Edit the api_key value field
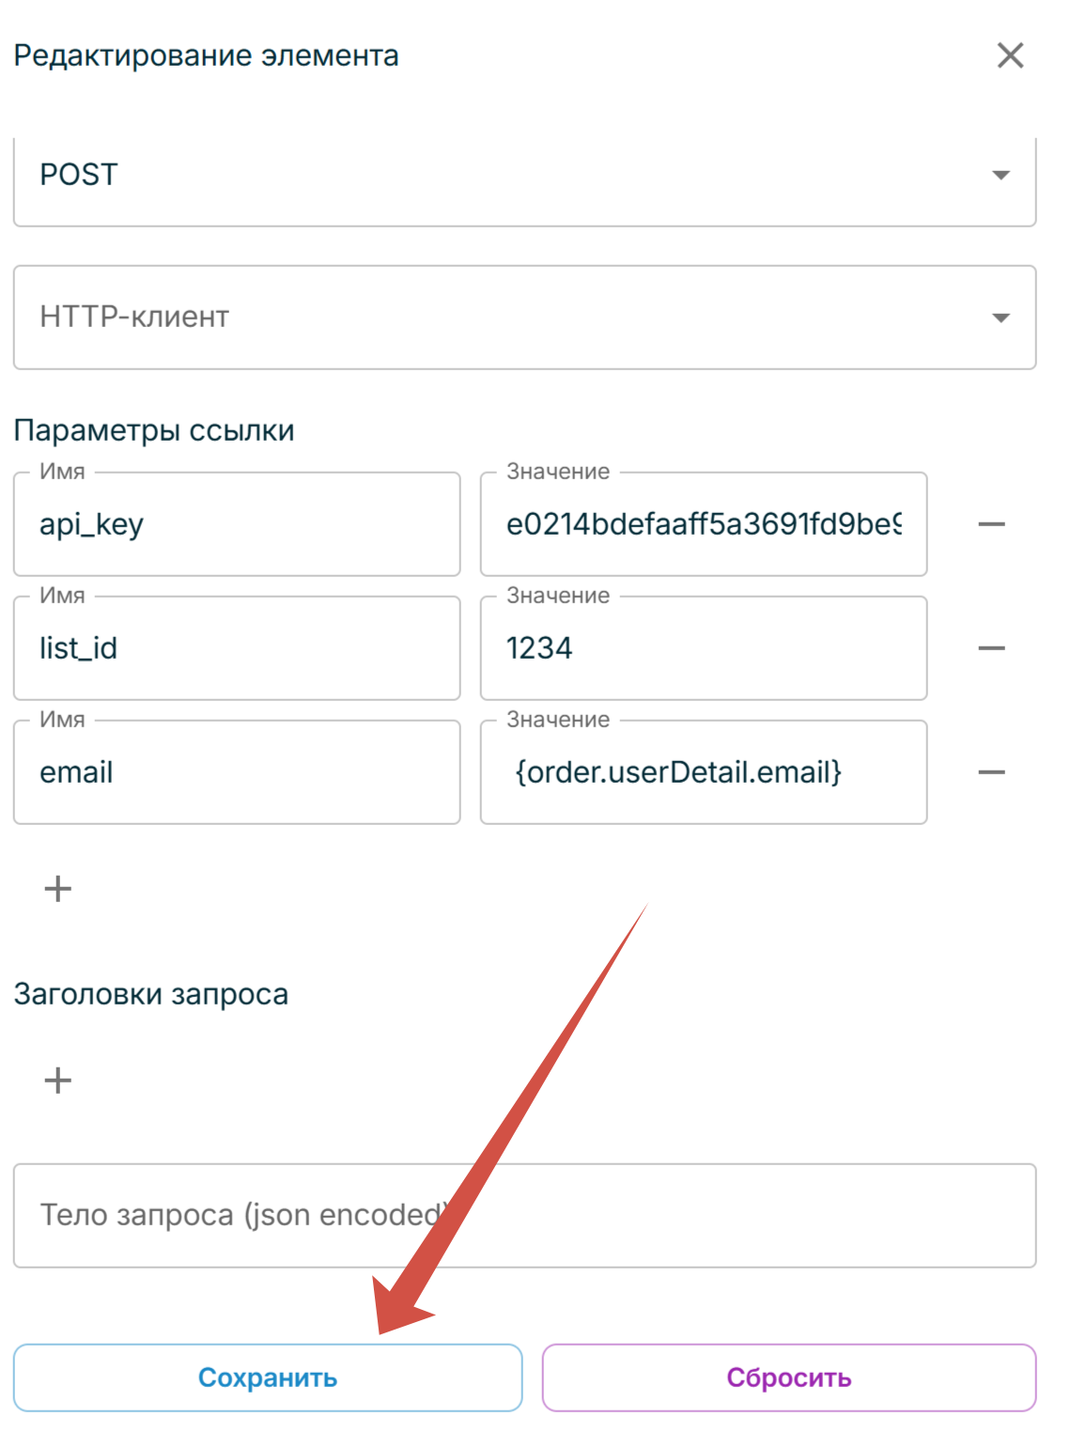Viewport: 1070px width, 1432px height. (703, 524)
